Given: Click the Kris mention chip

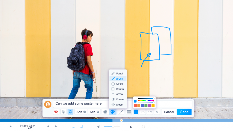Looking at the screenshot, I should click(94, 112).
